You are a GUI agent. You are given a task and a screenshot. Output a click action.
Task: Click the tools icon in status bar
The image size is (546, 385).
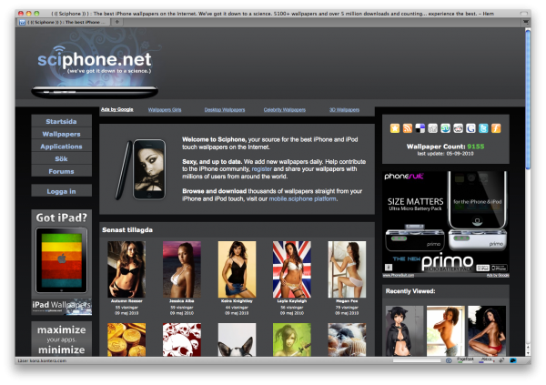pyautogui.click(x=501, y=360)
